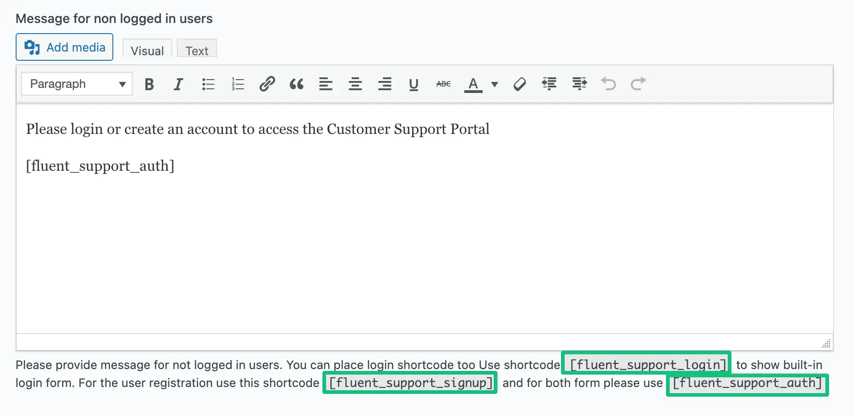853x416 pixels.
Task: Insert a bulleted list
Action: (x=208, y=84)
